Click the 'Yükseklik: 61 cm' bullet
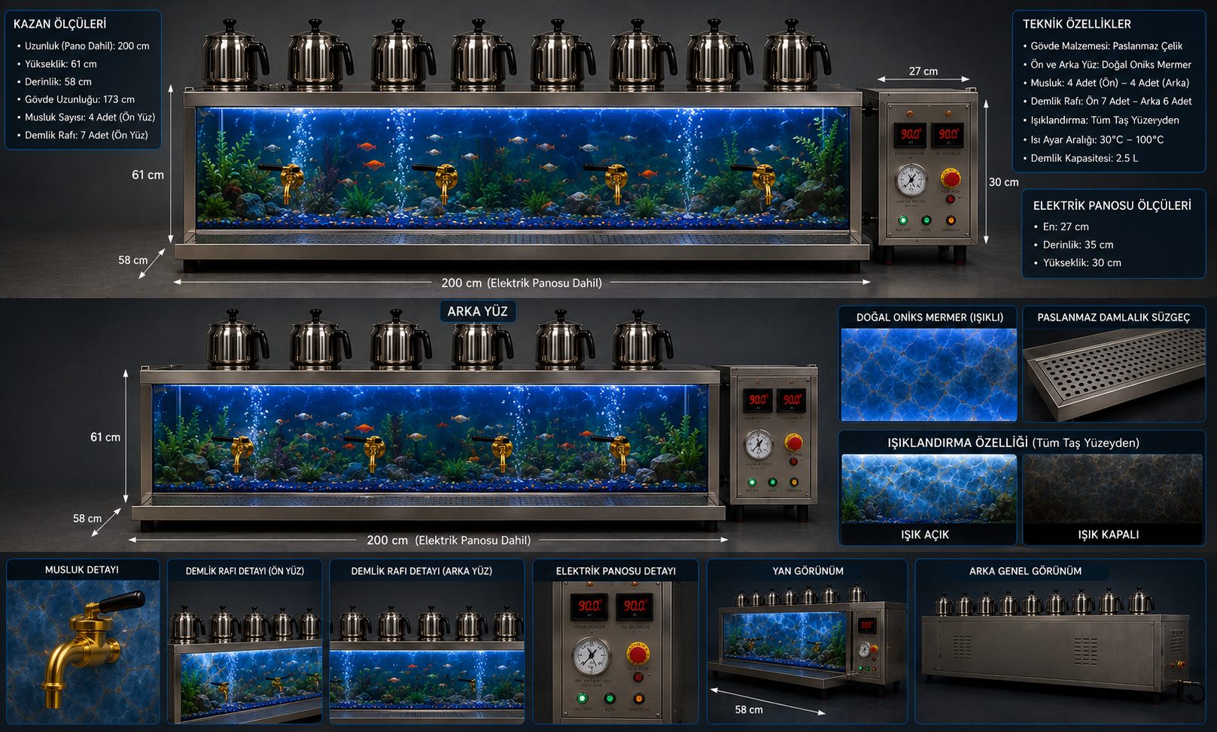The image size is (1217, 732). point(60,64)
